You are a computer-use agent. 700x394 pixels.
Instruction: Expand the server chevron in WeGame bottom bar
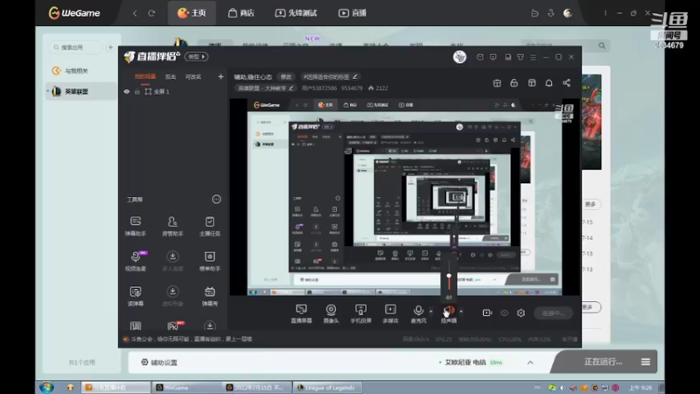click(x=530, y=362)
